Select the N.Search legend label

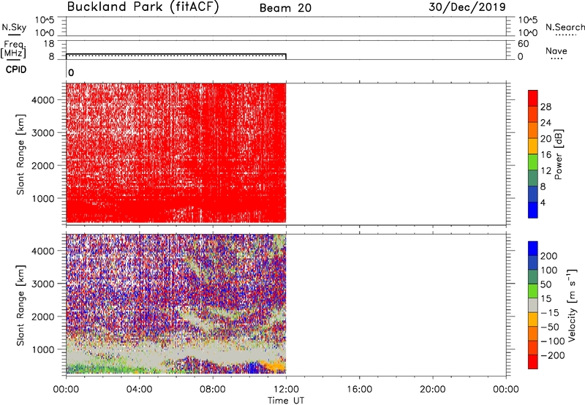pos(565,27)
